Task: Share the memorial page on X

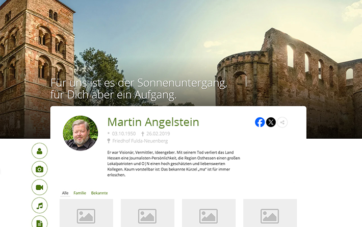Action: 271,122
